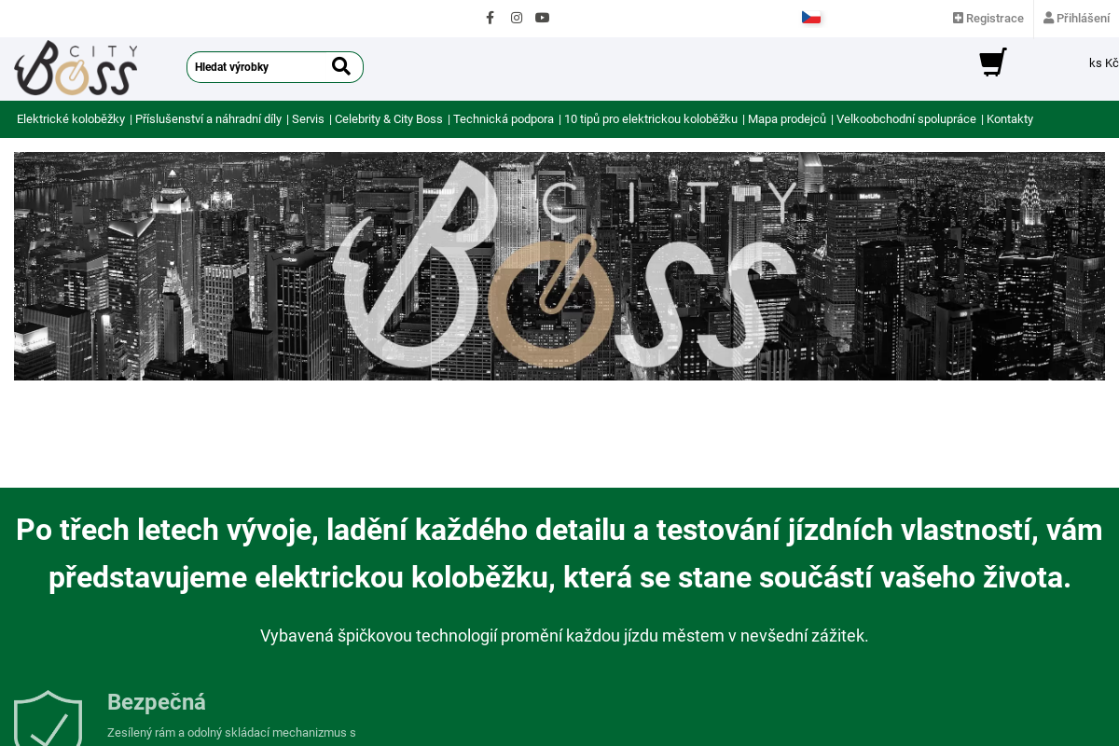This screenshot has height=746, width=1119.
Task: Open the Kontakty menu item
Action: pyautogui.click(x=1010, y=119)
